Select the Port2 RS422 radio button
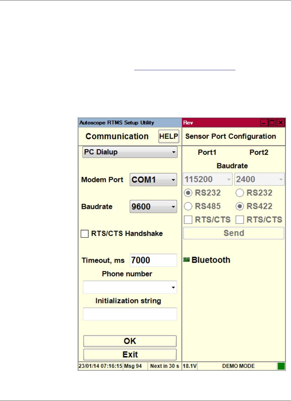 240,206
